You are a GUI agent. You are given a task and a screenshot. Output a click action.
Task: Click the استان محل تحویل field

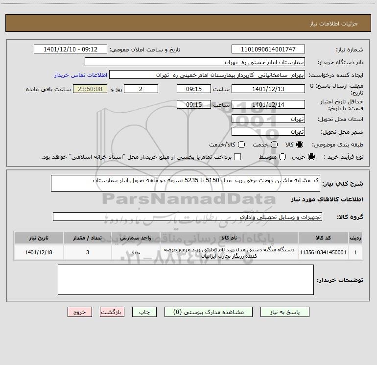point(268,119)
